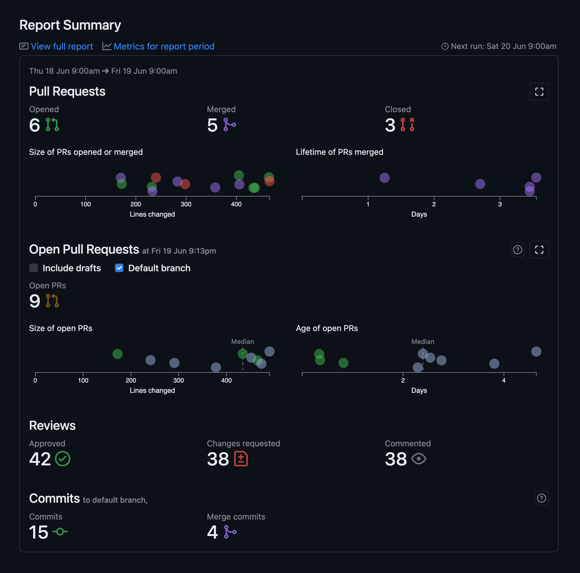Click the purple Merged branch icon
This screenshot has width=580, height=573.
click(x=229, y=125)
